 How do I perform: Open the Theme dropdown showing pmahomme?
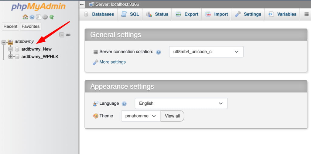[x=141, y=116]
